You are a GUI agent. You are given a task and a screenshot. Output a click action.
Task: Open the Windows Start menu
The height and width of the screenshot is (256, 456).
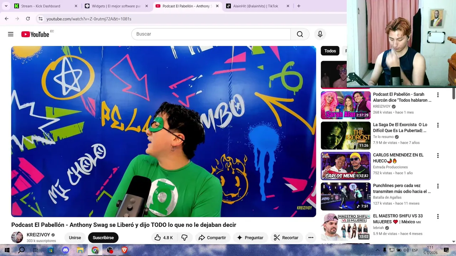6,250
